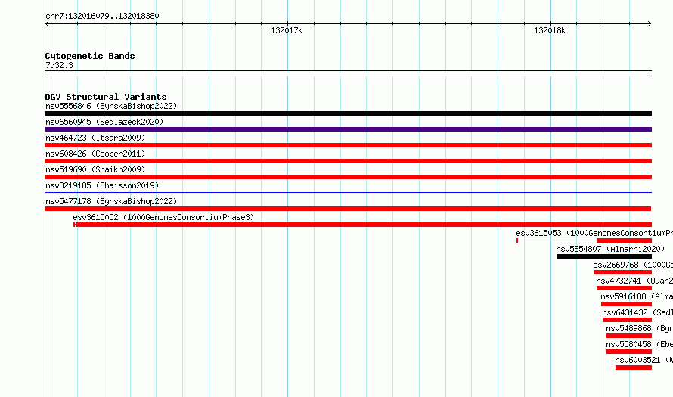This screenshot has height=397, width=673.
Task: Select the red nsv464723 variant bar
Action: pos(348,145)
